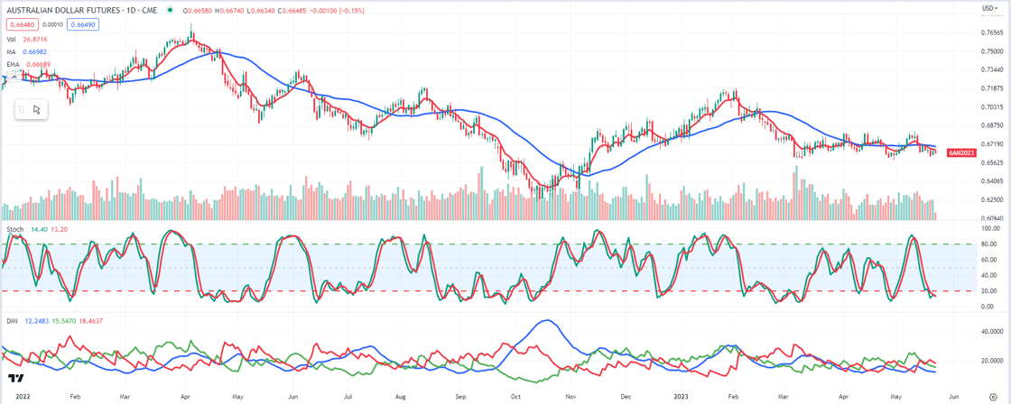1011x404 pixels.
Task: Click the EMA value 0.66689
Action: coord(37,64)
